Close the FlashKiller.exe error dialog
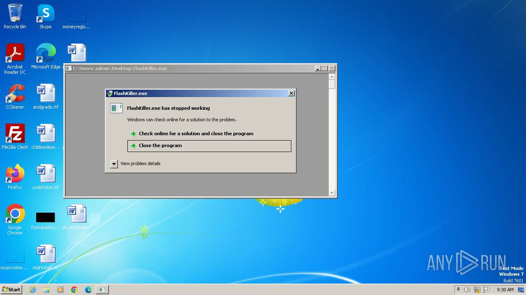526x295 pixels. tap(291, 93)
